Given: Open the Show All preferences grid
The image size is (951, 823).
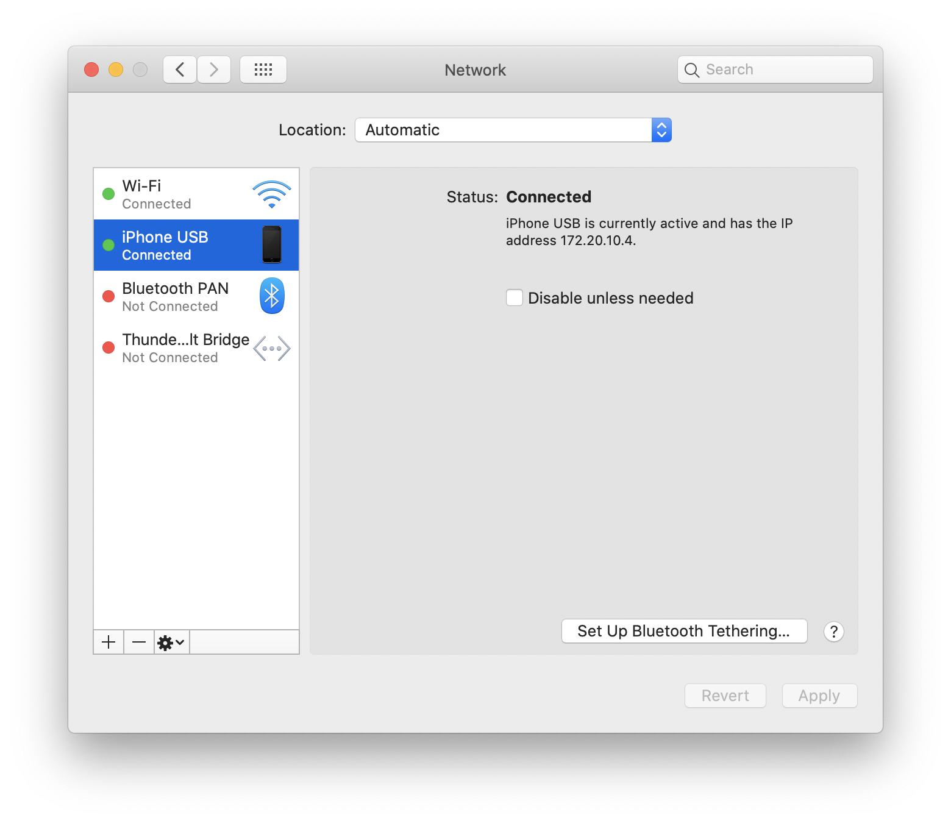Looking at the screenshot, I should pyautogui.click(x=263, y=69).
